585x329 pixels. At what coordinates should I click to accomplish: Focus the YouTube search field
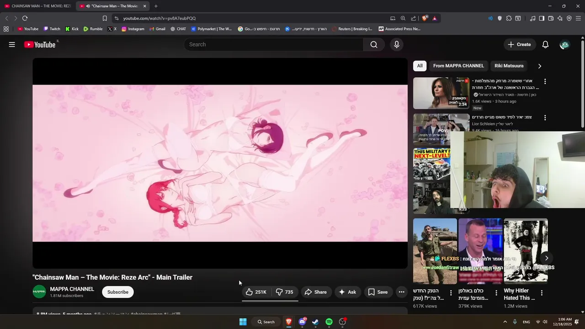pos(273,44)
